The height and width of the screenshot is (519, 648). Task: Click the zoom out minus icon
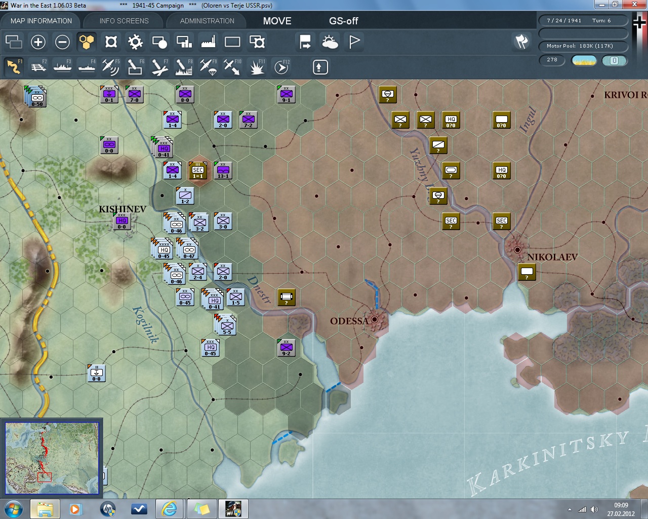[x=62, y=42]
